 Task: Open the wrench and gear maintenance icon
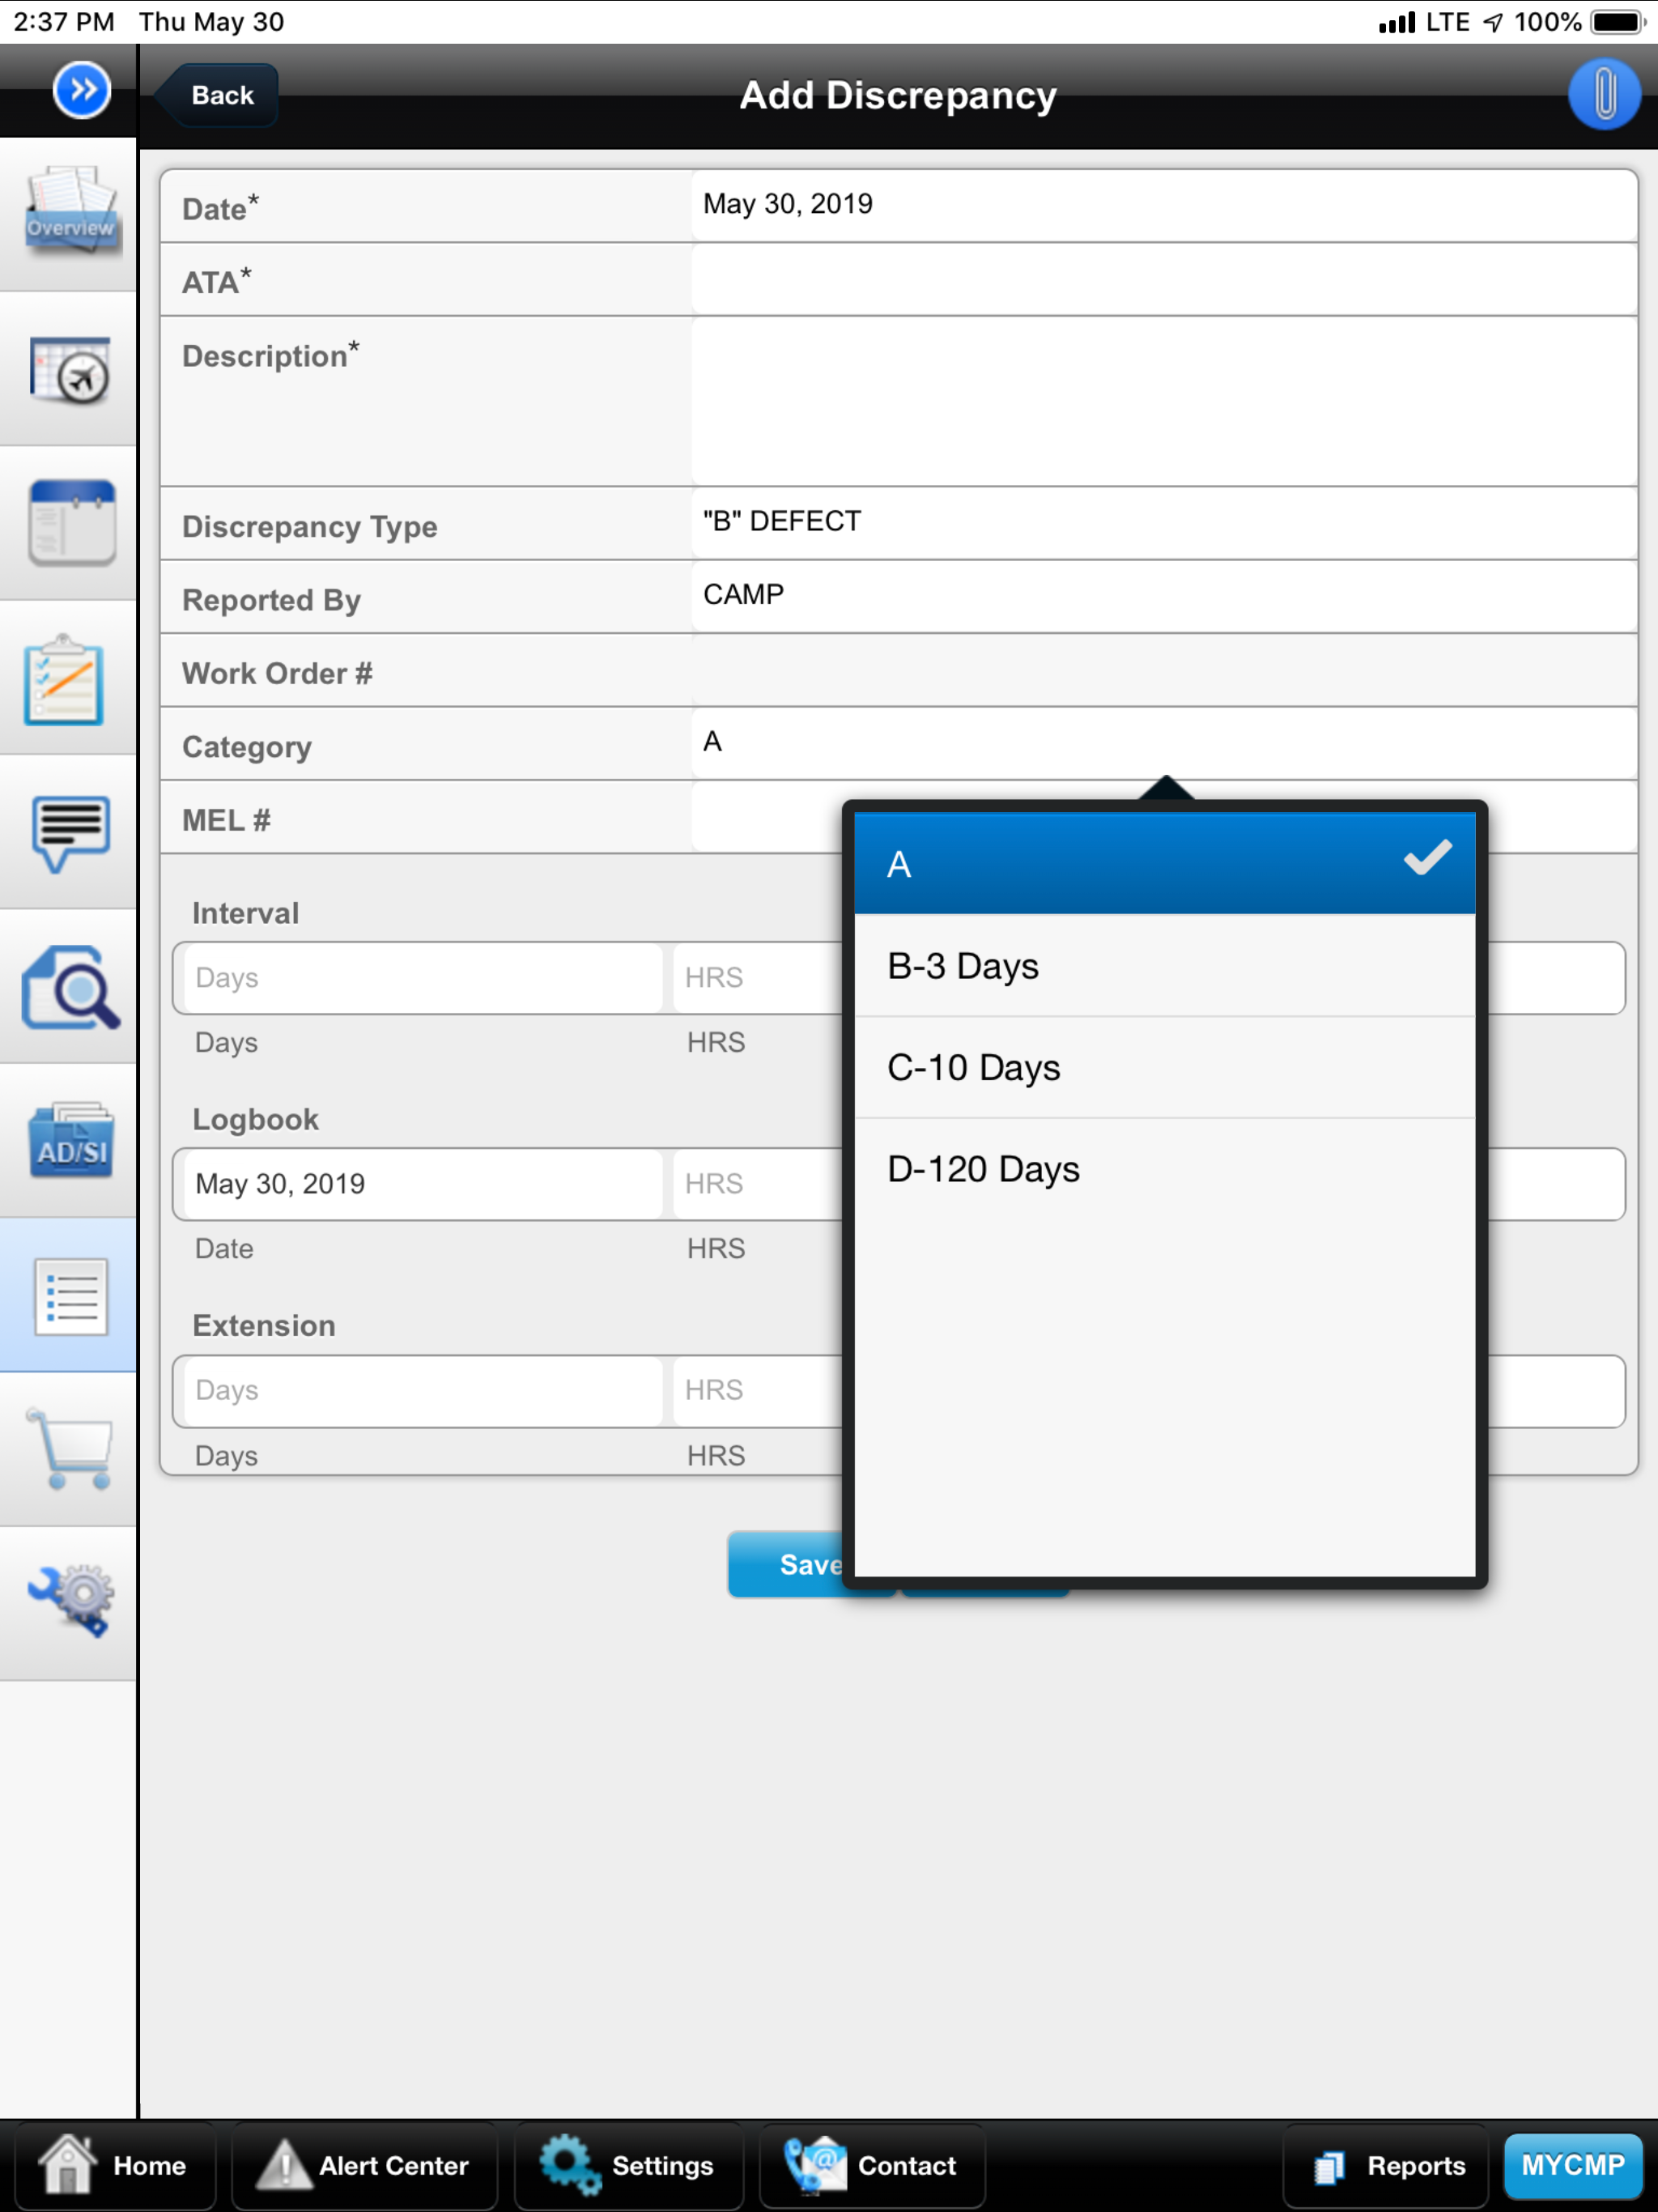pyautogui.click(x=70, y=1601)
